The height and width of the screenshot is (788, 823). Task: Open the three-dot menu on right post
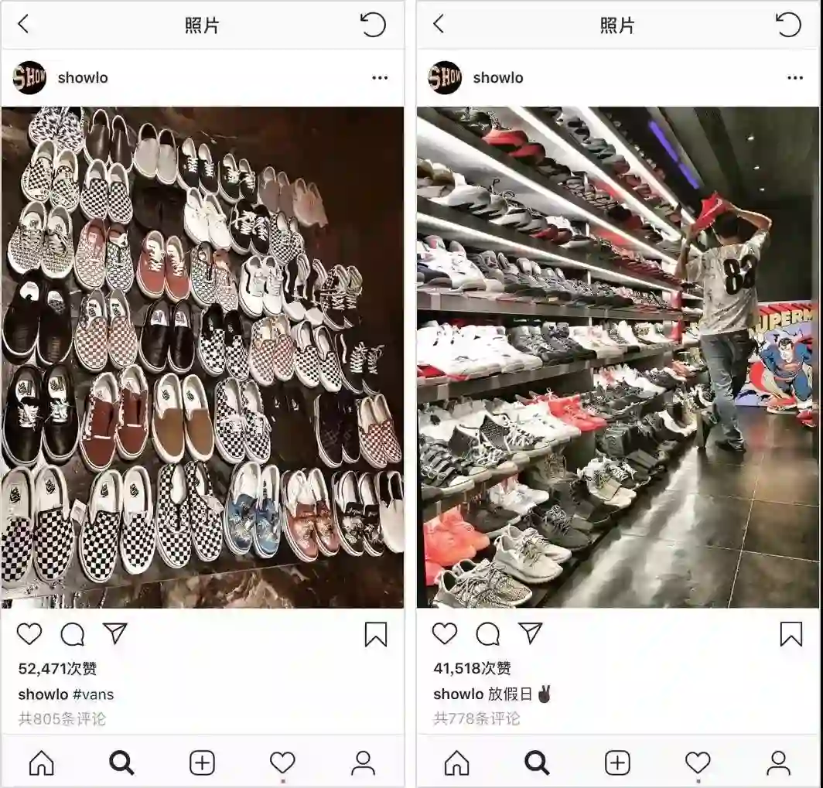795,77
